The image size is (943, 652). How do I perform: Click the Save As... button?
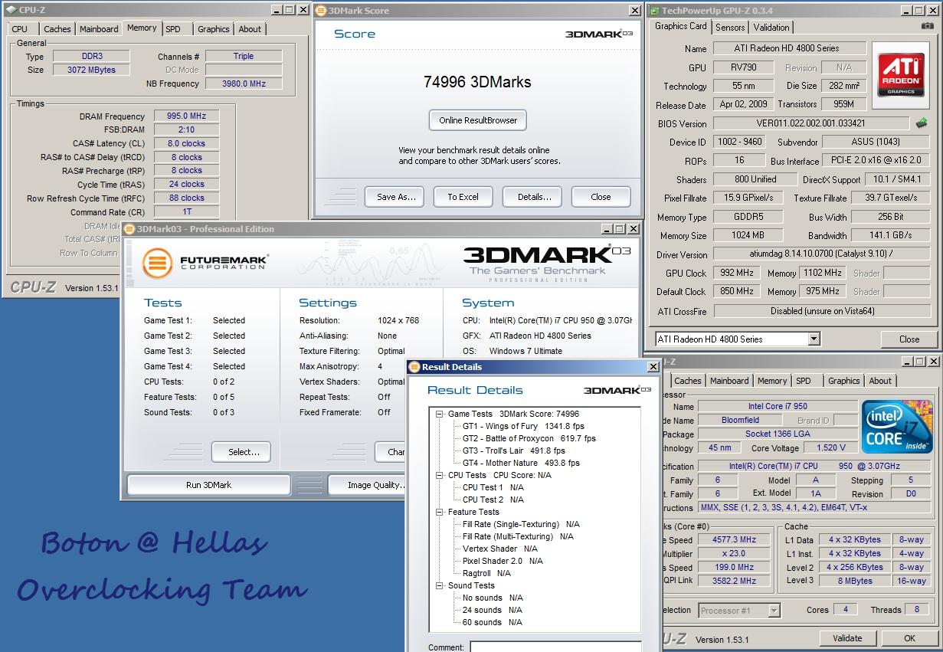(x=395, y=197)
